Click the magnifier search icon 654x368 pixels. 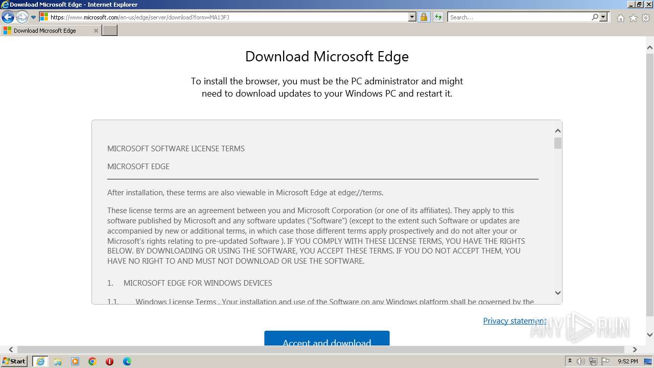click(x=595, y=17)
